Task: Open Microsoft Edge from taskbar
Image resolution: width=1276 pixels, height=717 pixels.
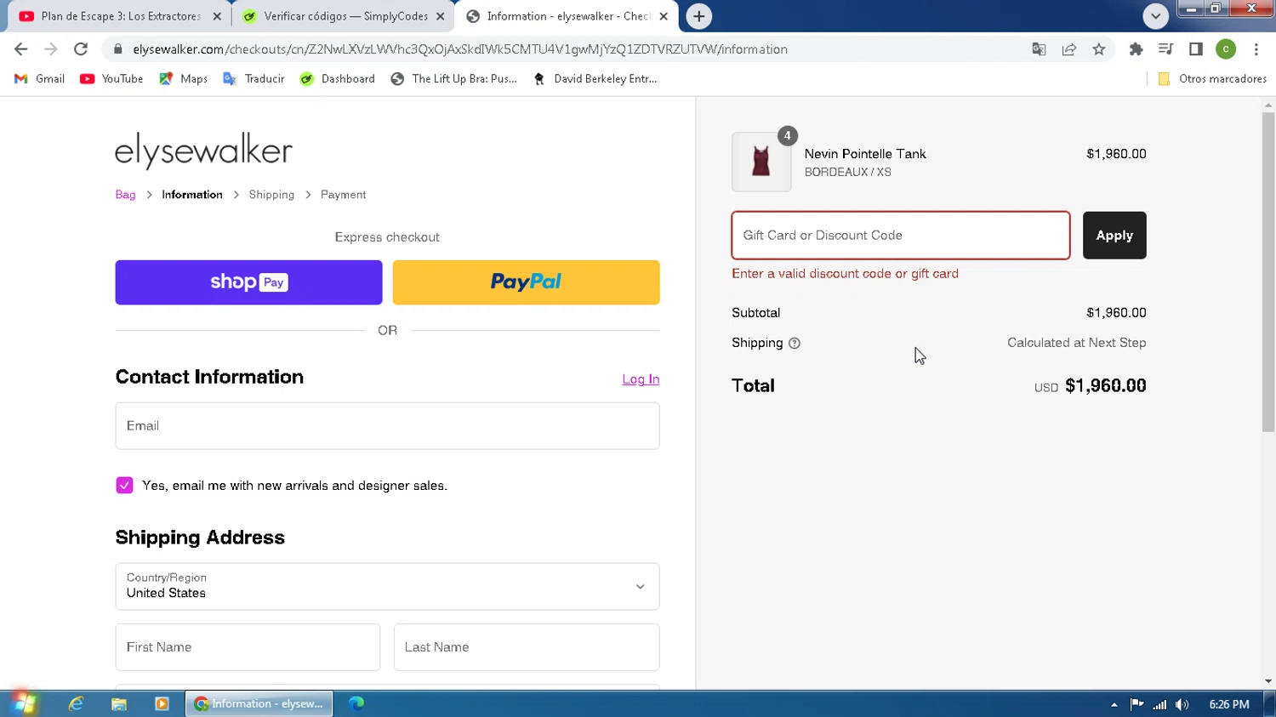Action: (x=356, y=703)
